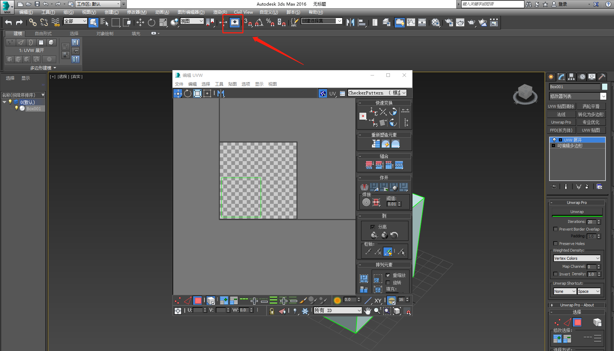Click Pan View hand icon in Edit UVW

click(x=367, y=311)
